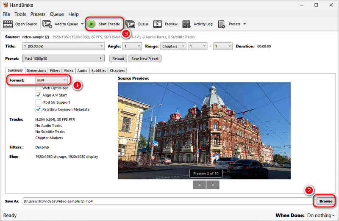
Task: Expand the Presets toolbar dropdown arrow
Action: point(245,24)
